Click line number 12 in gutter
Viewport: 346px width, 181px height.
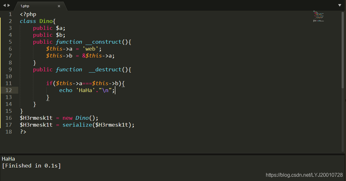(x=8, y=90)
